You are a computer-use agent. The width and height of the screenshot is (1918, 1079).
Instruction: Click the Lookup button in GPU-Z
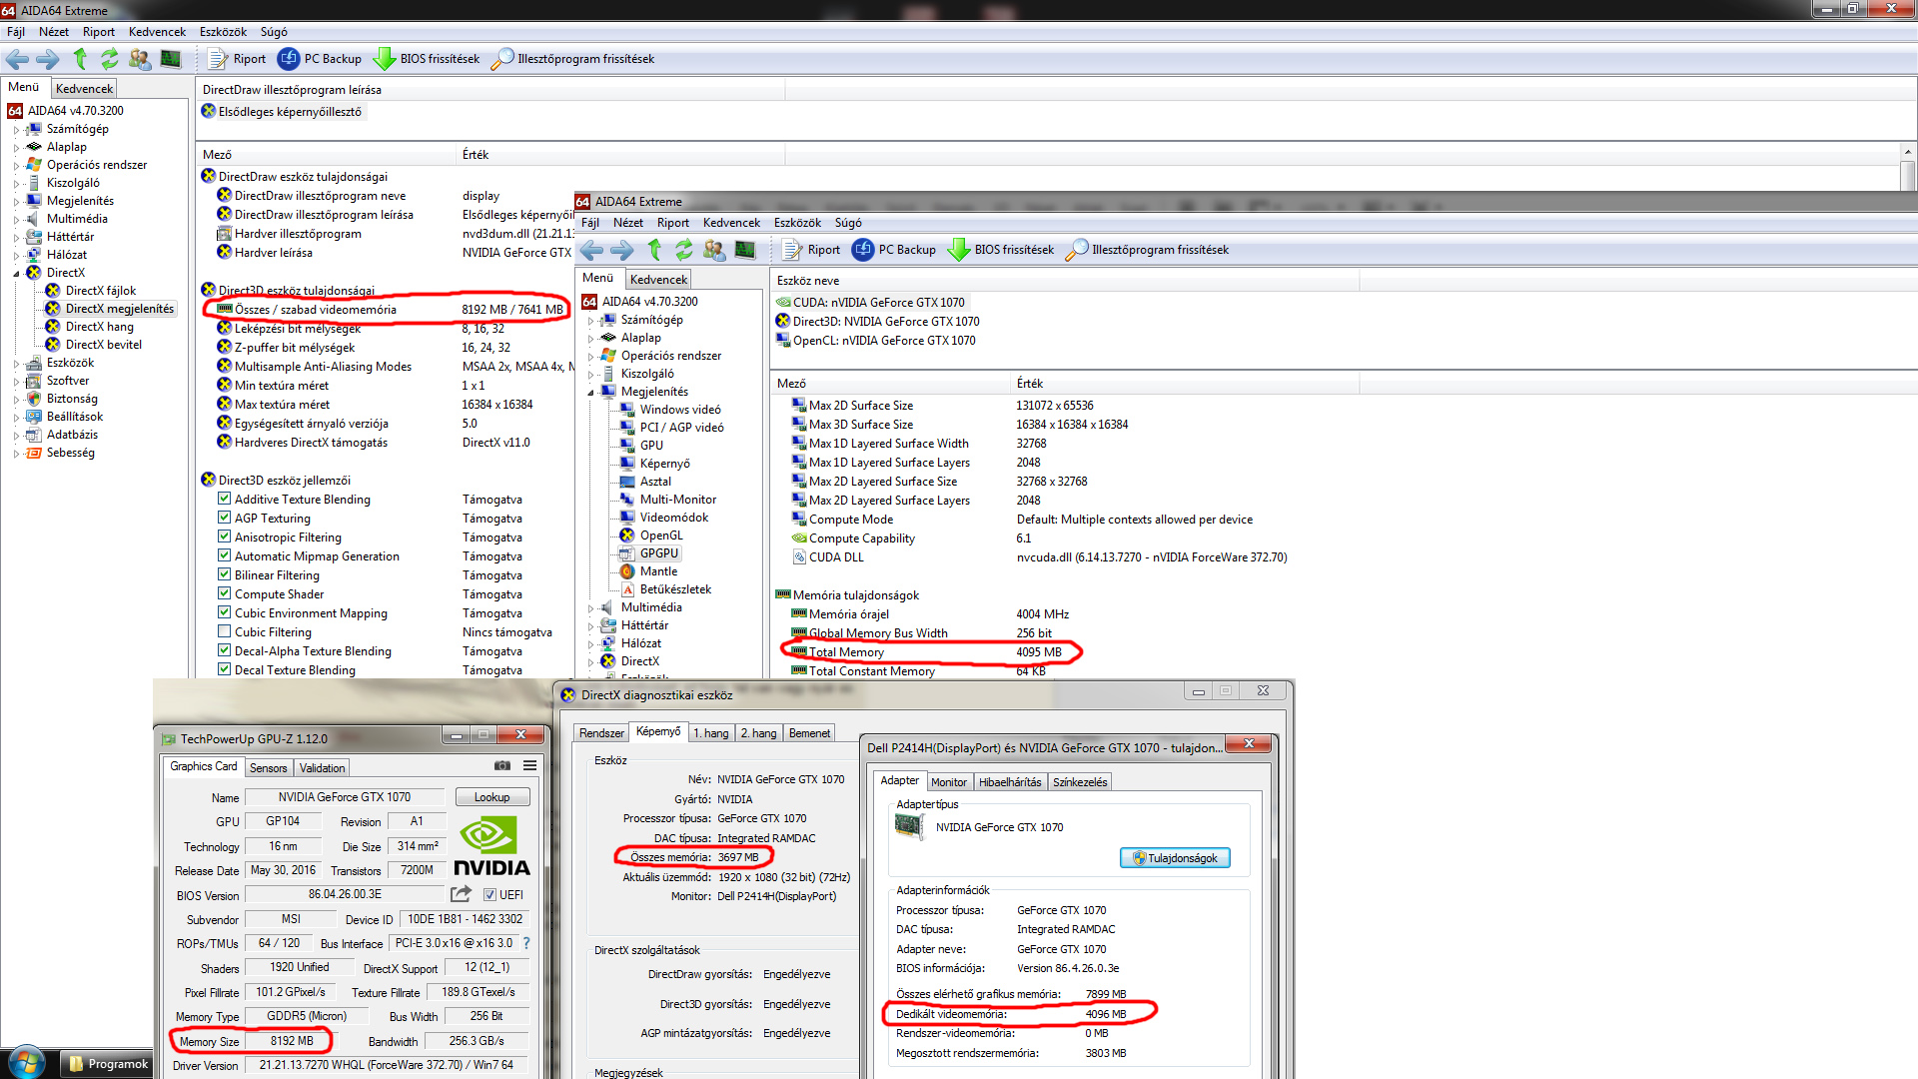coord(491,796)
